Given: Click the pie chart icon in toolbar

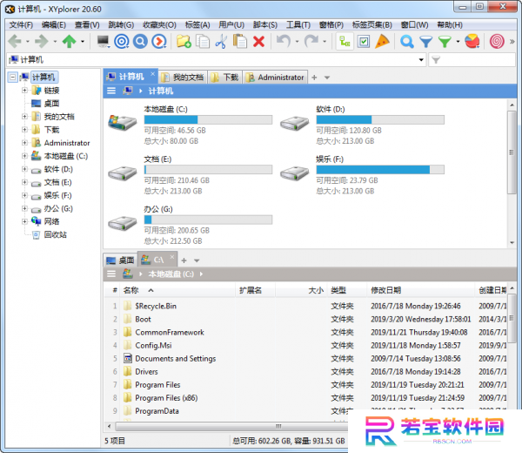Looking at the screenshot, I should [x=472, y=41].
